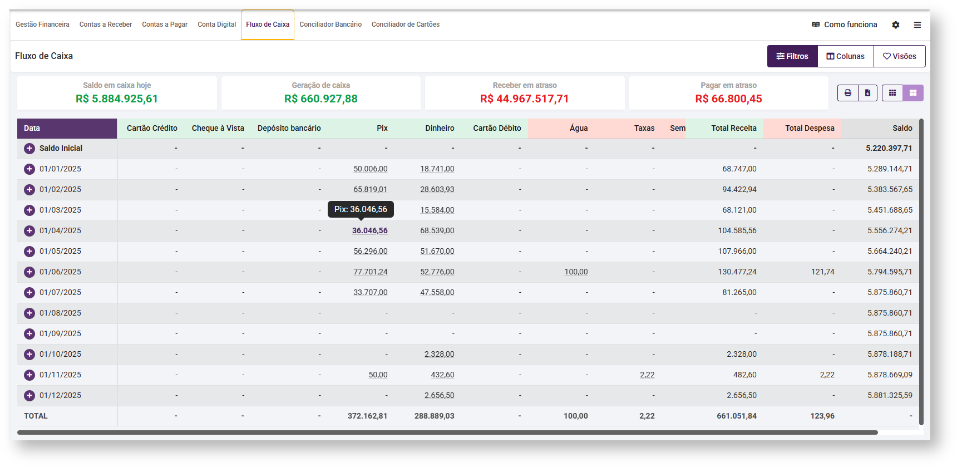
Task: Open the settings gear icon
Action: [895, 25]
